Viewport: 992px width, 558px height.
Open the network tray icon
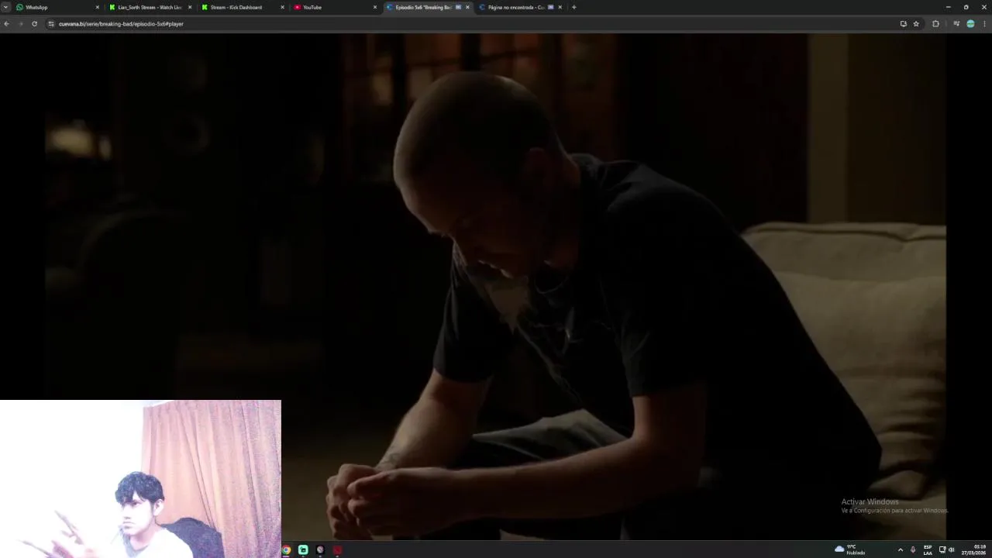click(x=942, y=550)
